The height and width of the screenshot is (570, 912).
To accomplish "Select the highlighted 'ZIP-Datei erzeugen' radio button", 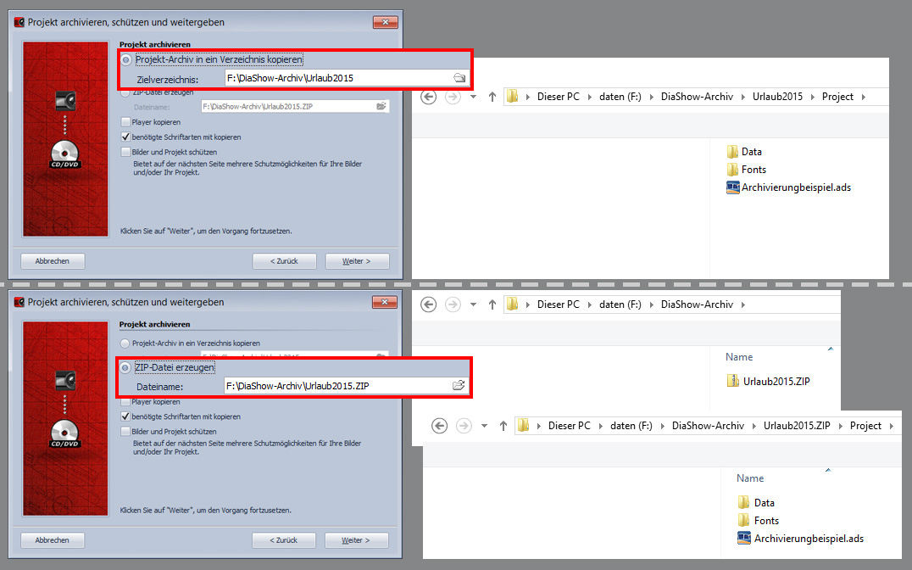I will point(126,367).
